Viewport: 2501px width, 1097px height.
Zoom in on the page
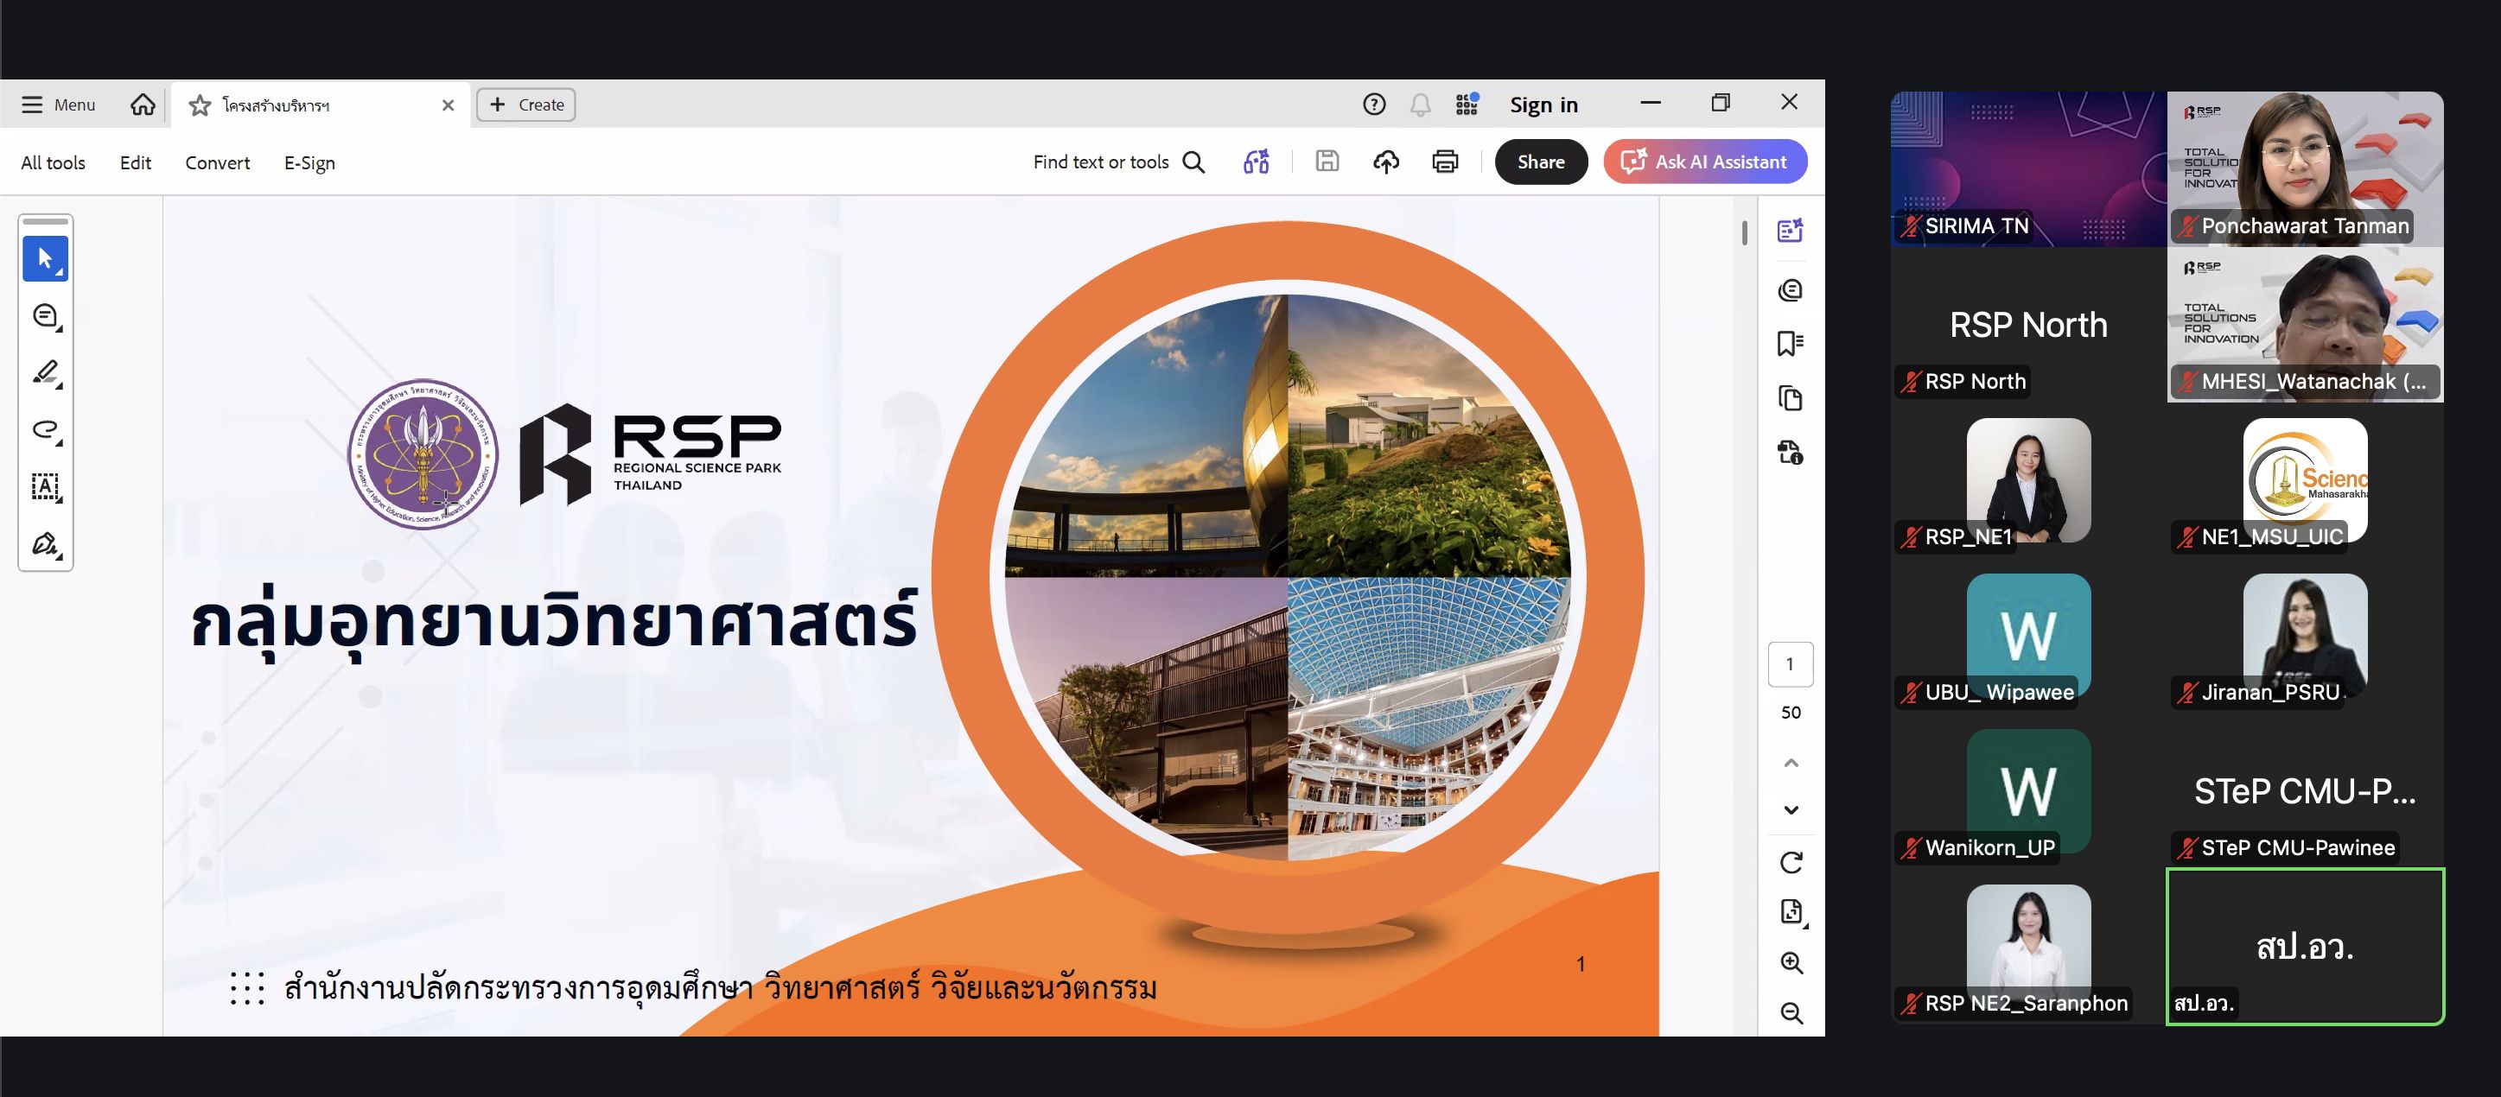pos(1791,962)
